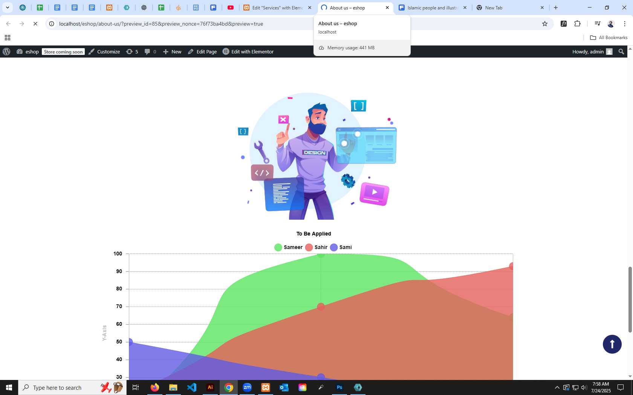Open the comments bubble showing 0

click(150, 52)
